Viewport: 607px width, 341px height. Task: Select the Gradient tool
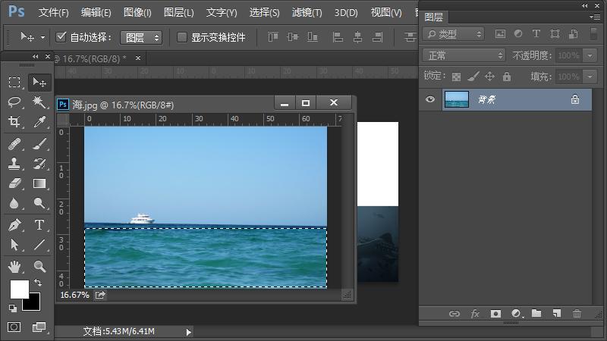(39, 183)
